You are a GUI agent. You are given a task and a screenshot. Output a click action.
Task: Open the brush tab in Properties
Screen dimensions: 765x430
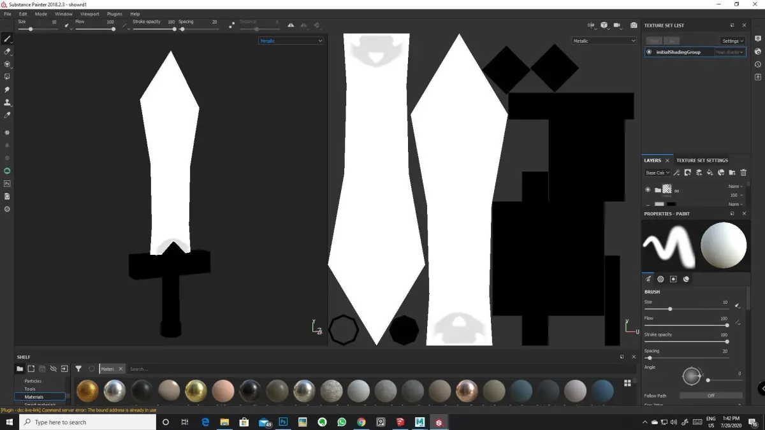(648, 279)
